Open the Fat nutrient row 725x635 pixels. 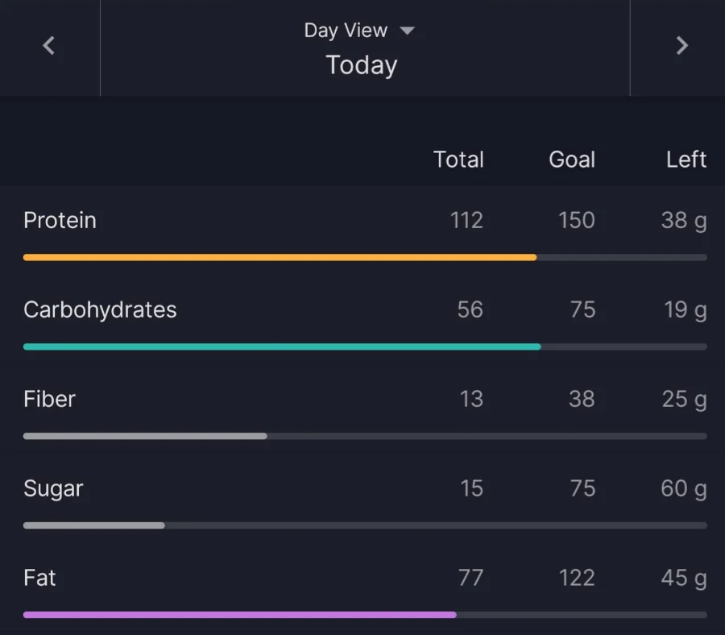coord(365,589)
